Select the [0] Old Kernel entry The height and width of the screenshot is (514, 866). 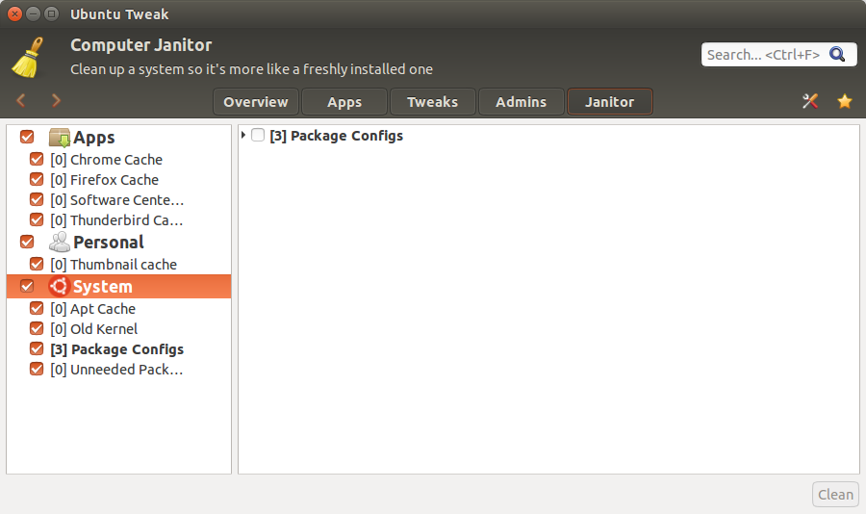coord(94,329)
